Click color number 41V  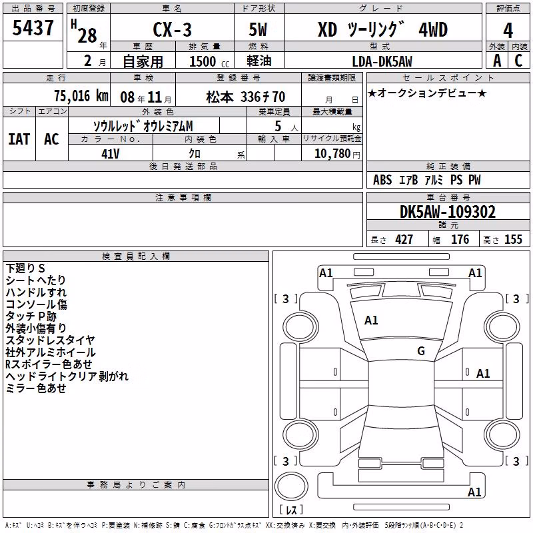(x=111, y=154)
